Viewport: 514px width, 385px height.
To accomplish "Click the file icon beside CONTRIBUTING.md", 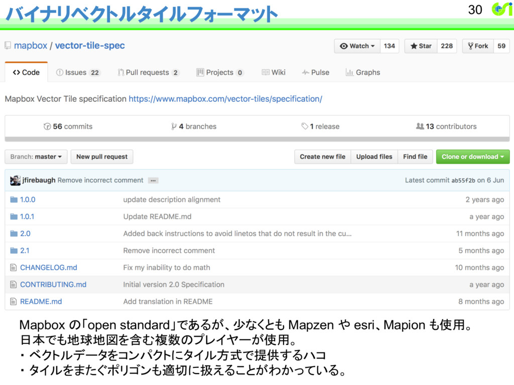I will [x=13, y=285].
